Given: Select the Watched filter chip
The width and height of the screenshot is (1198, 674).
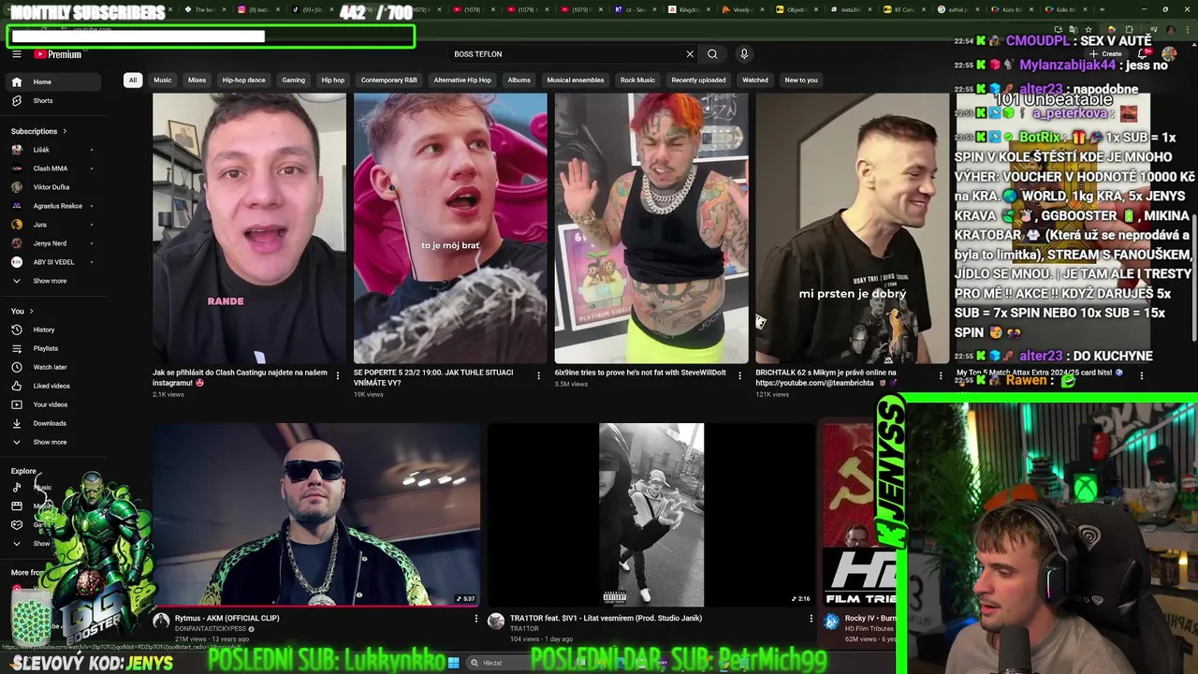Looking at the screenshot, I should click(755, 81).
